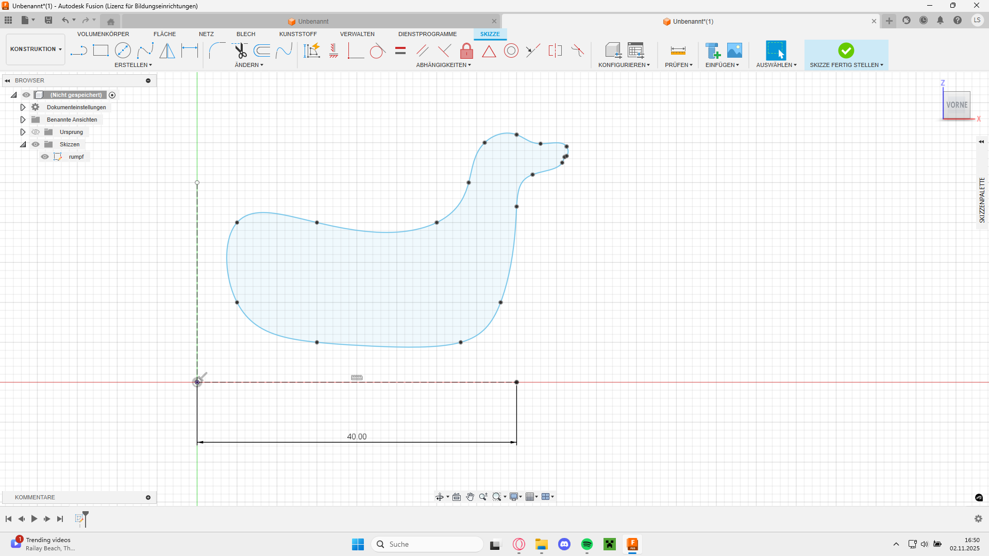The height and width of the screenshot is (556, 989).
Task: Expand the Dokumenteinstellungen tree node
Action: click(x=23, y=107)
